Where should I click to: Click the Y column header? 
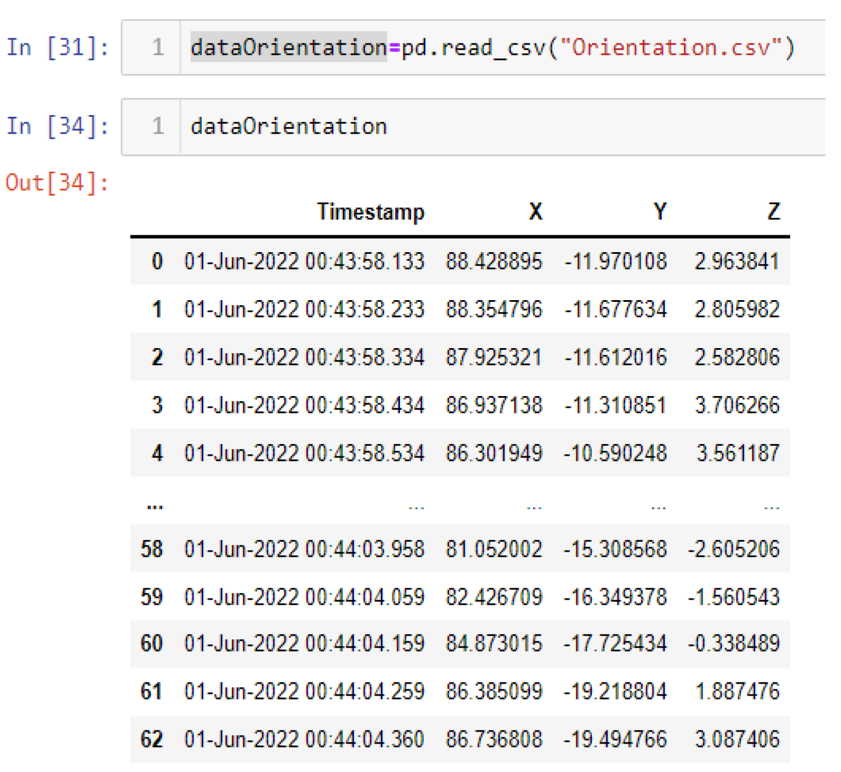[660, 212]
